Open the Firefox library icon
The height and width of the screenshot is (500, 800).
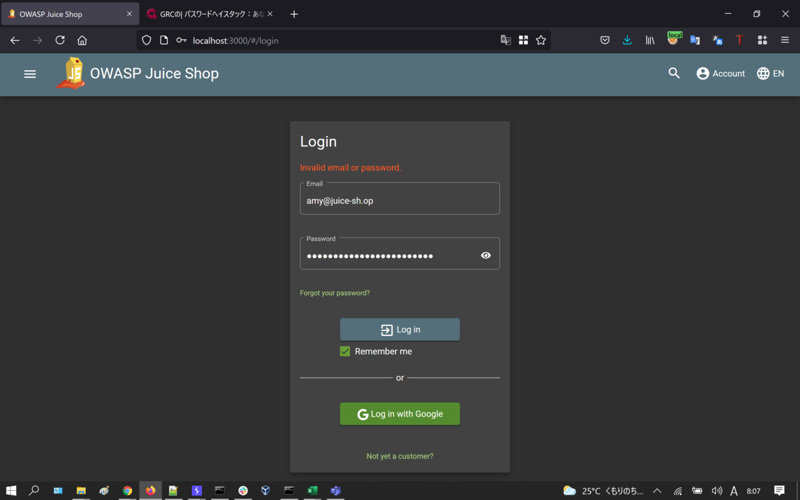pyautogui.click(x=650, y=40)
